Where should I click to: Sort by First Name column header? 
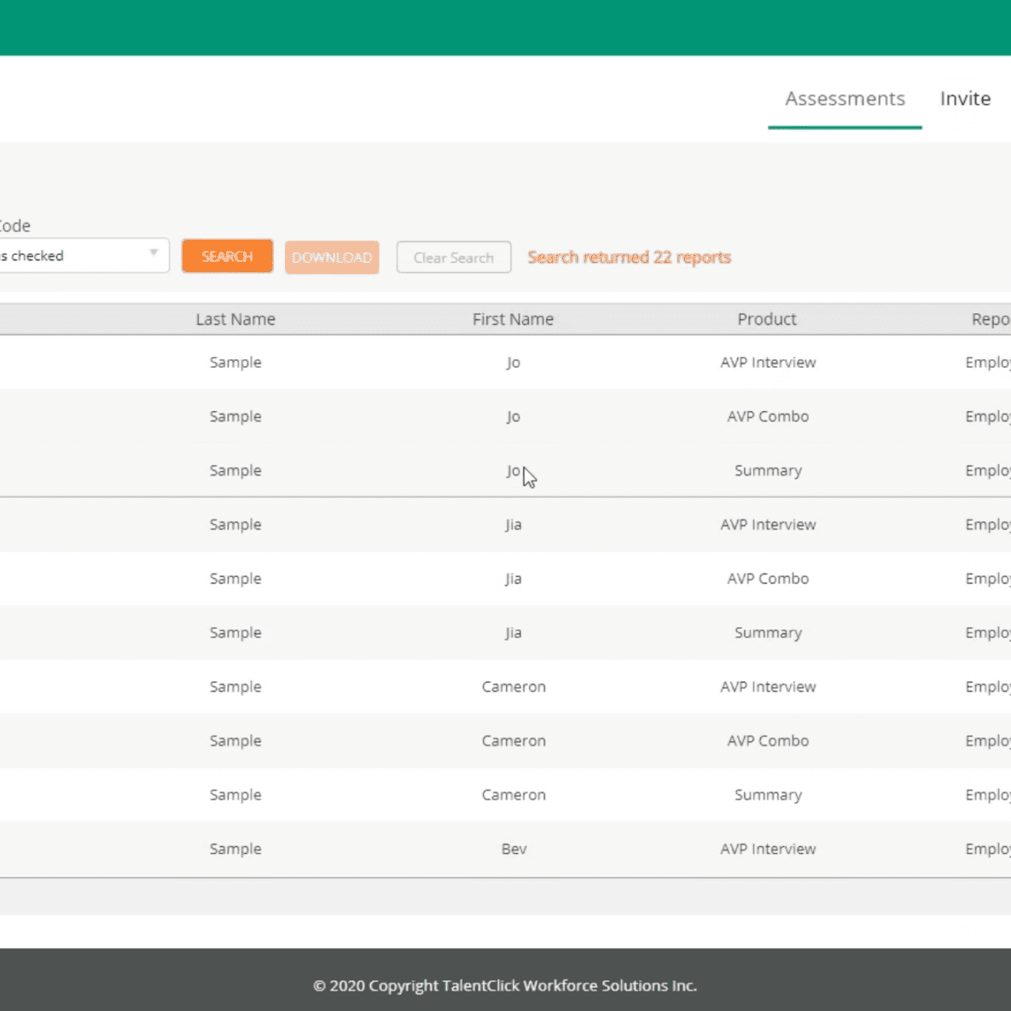[513, 319]
